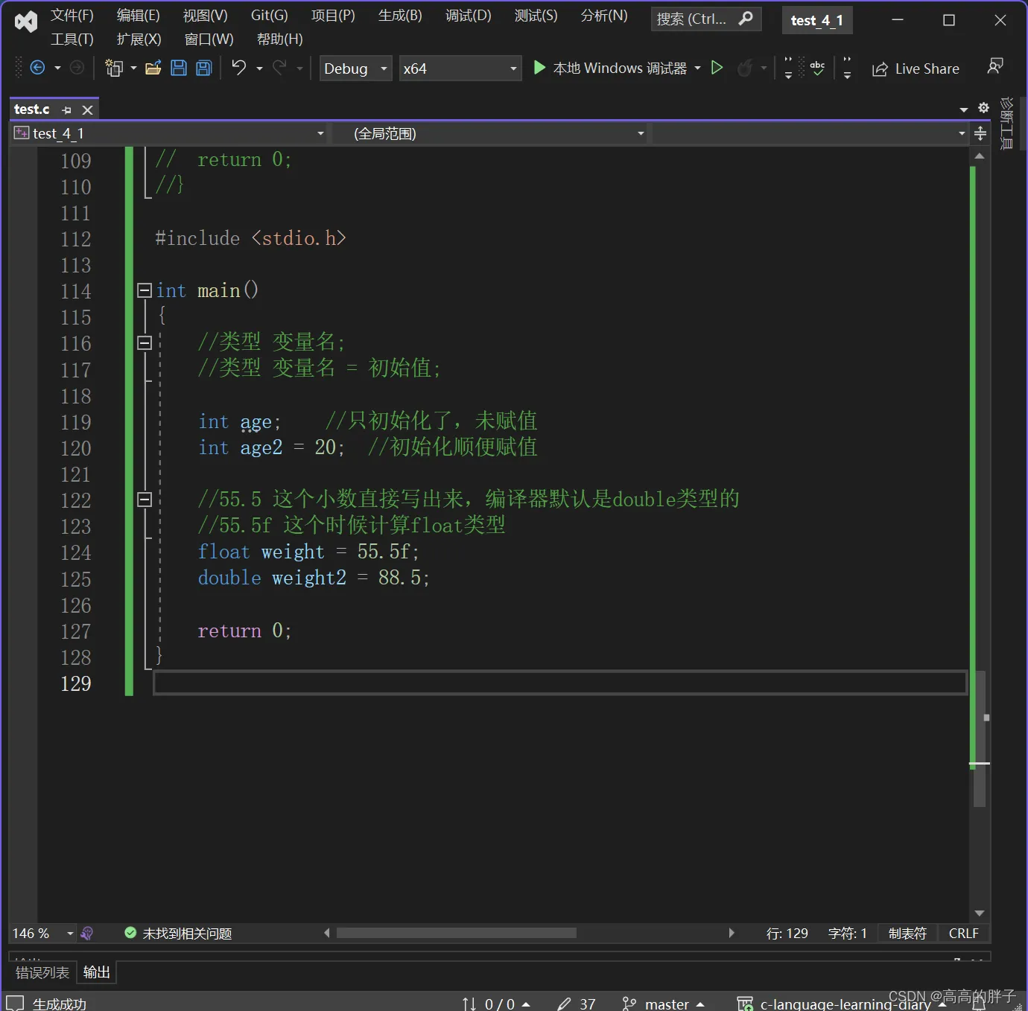Open the 文件(F) menu
Screen dimensions: 1028x1011
[x=72, y=16]
